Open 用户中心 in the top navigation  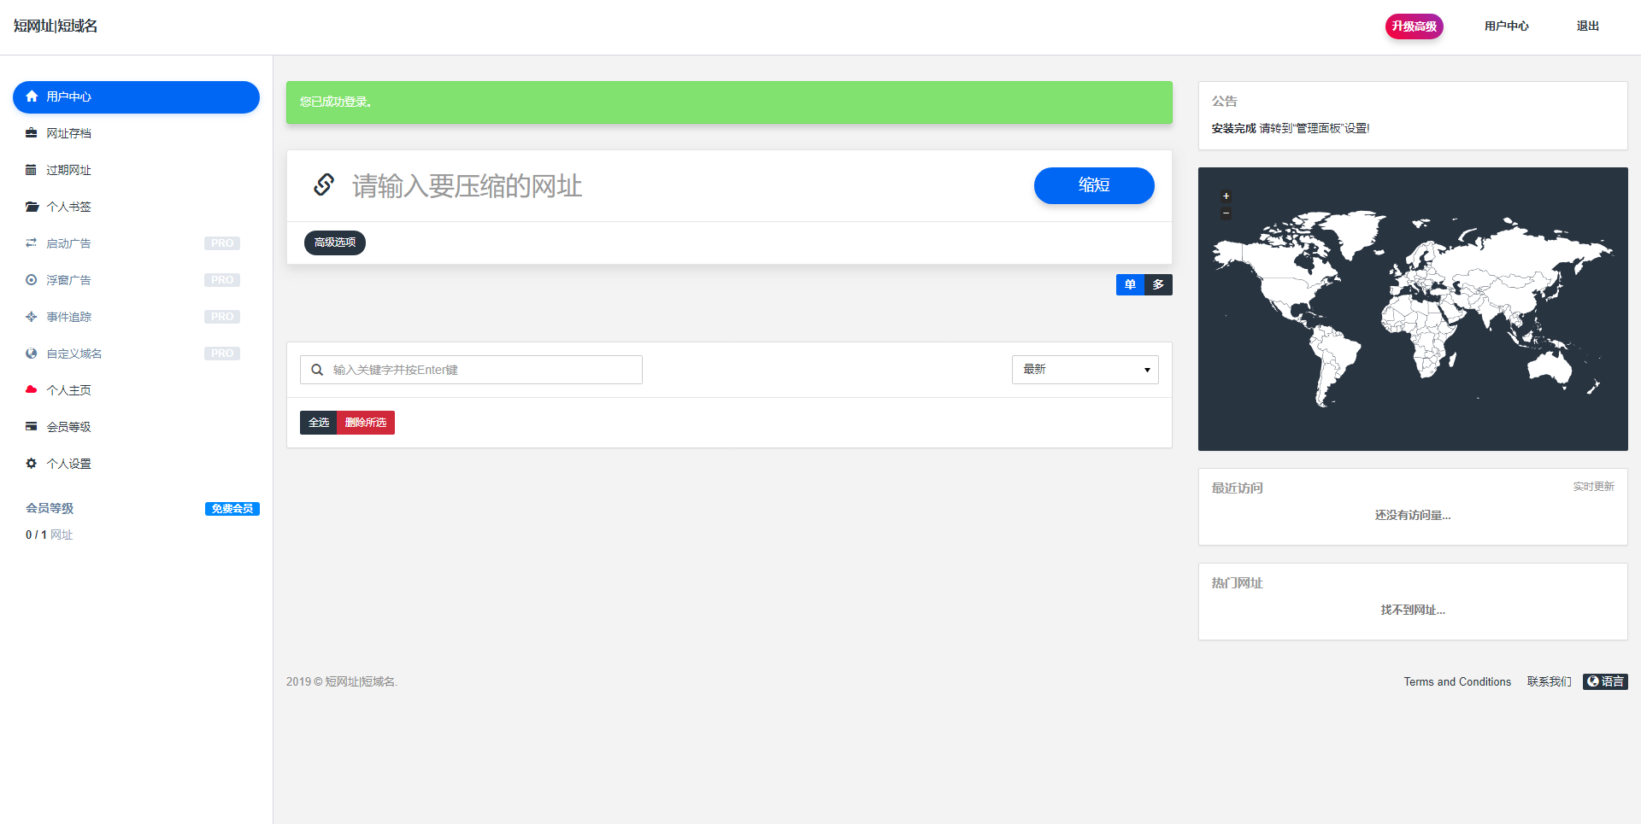click(x=1506, y=26)
